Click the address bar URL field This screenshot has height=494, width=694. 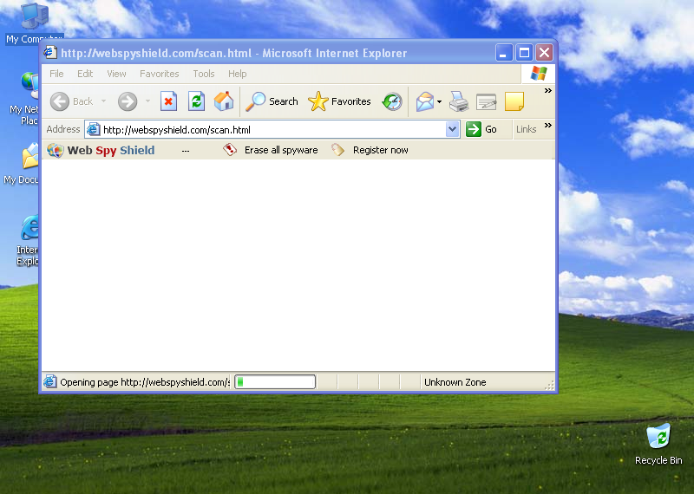[272, 130]
